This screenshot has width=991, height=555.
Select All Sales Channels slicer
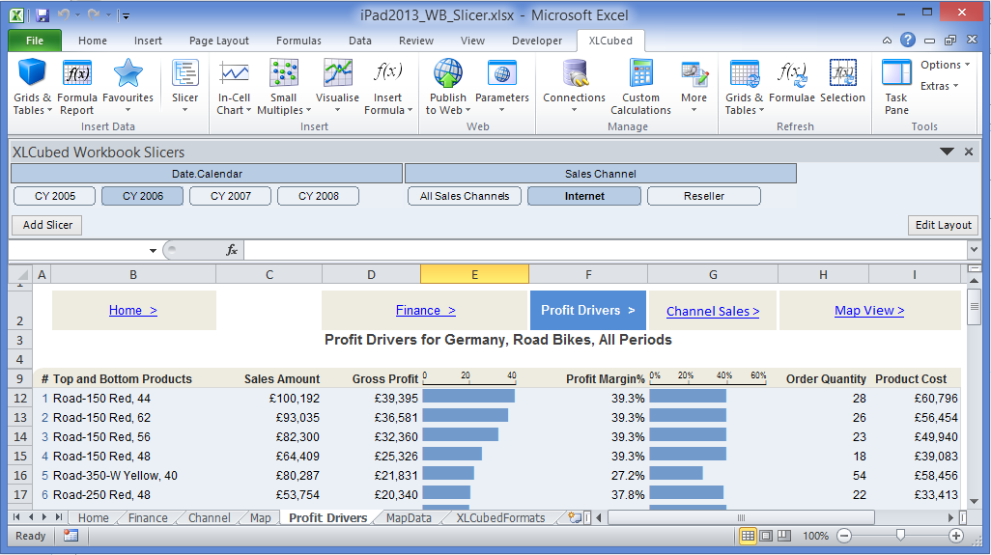pyautogui.click(x=465, y=196)
